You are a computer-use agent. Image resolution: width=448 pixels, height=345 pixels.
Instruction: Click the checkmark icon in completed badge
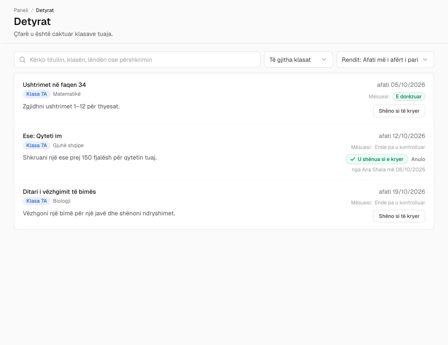[353, 159]
